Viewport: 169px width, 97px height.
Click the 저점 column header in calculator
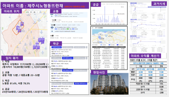pyautogui.click(x=141, y=66)
